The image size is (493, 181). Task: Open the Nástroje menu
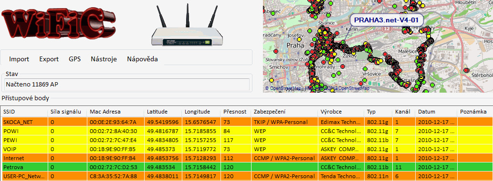104,59
